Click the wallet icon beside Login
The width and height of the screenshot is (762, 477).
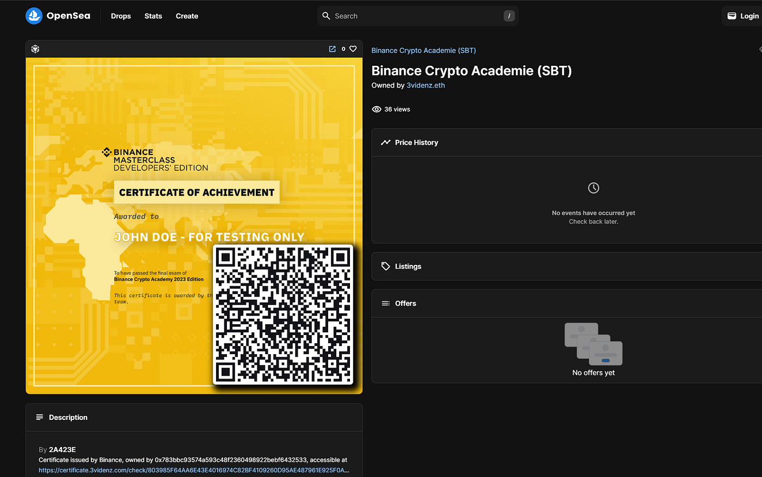click(x=732, y=16)
